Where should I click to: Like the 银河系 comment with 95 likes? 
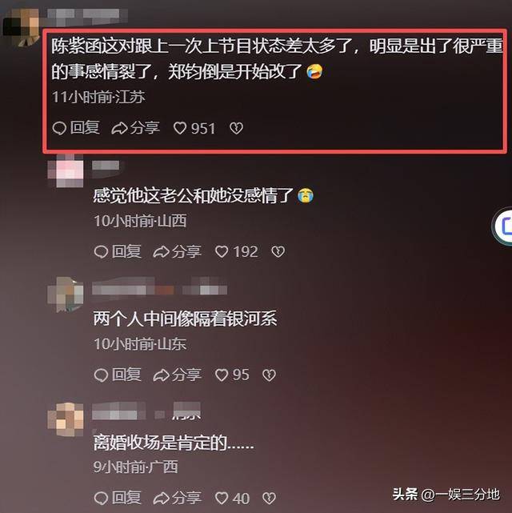pos(232,375)
